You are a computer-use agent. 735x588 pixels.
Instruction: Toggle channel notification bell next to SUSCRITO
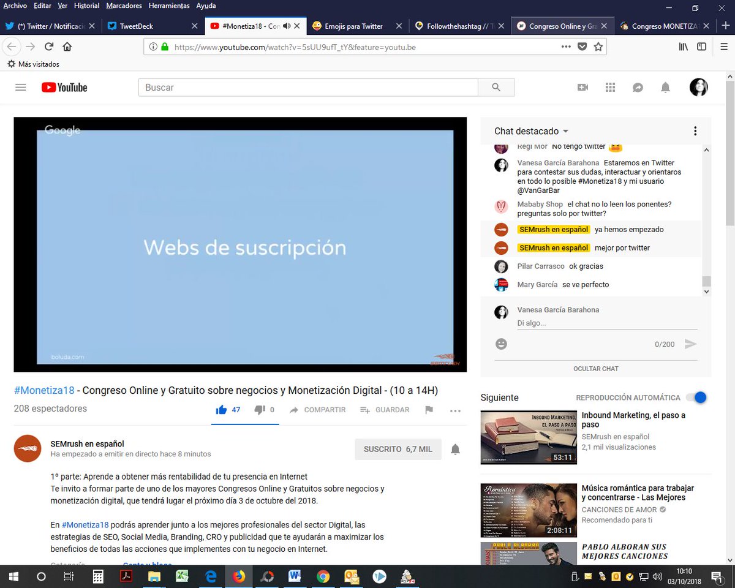click(455, 449)
